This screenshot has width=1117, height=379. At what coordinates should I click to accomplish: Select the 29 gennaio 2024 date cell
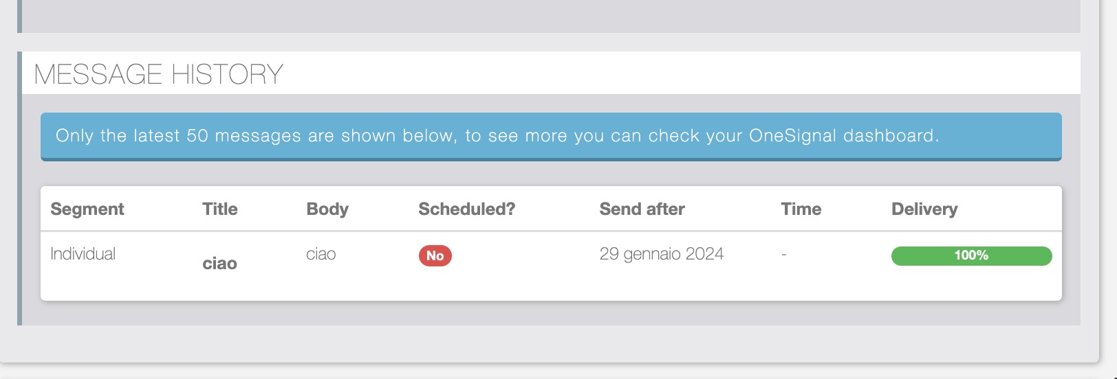661,254
